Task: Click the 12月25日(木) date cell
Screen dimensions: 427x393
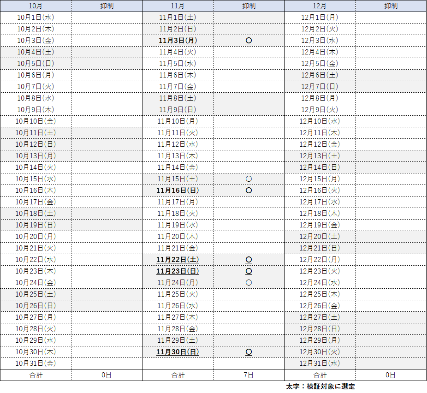Action: (x=320, y=294)
